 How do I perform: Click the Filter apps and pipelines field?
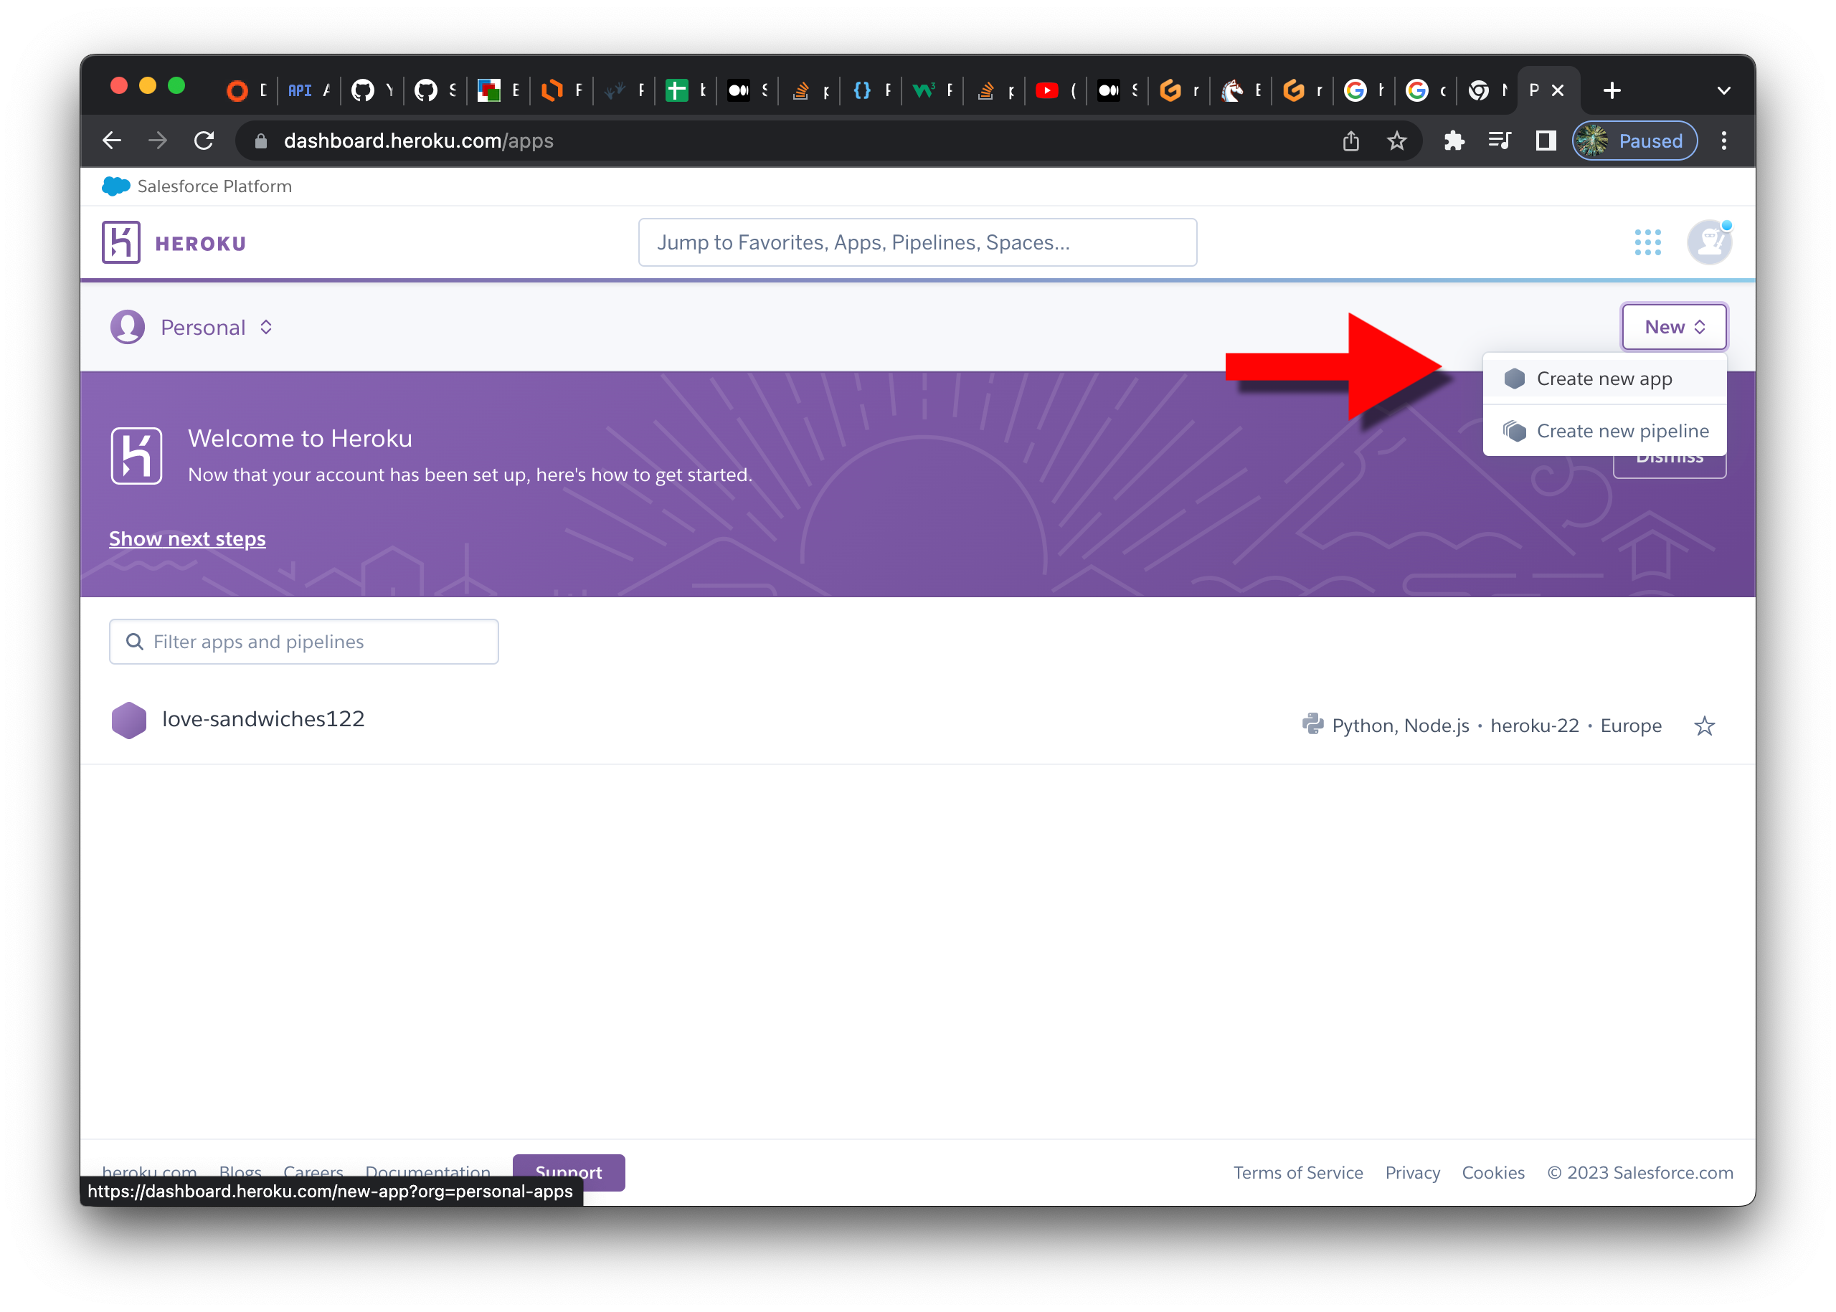pos(304,642)
